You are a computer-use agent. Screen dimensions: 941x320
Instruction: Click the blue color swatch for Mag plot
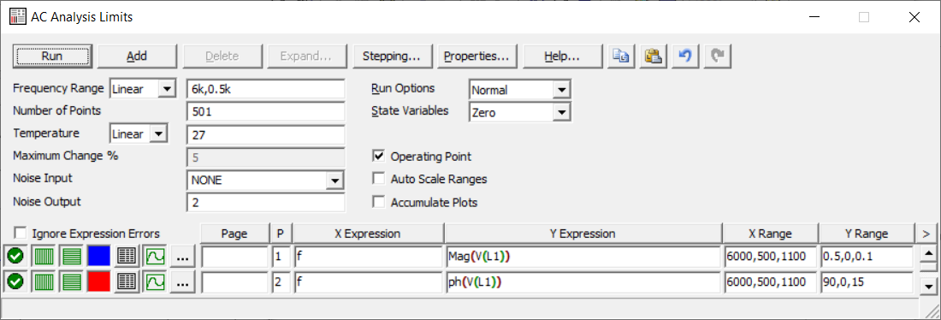point(98,257)
